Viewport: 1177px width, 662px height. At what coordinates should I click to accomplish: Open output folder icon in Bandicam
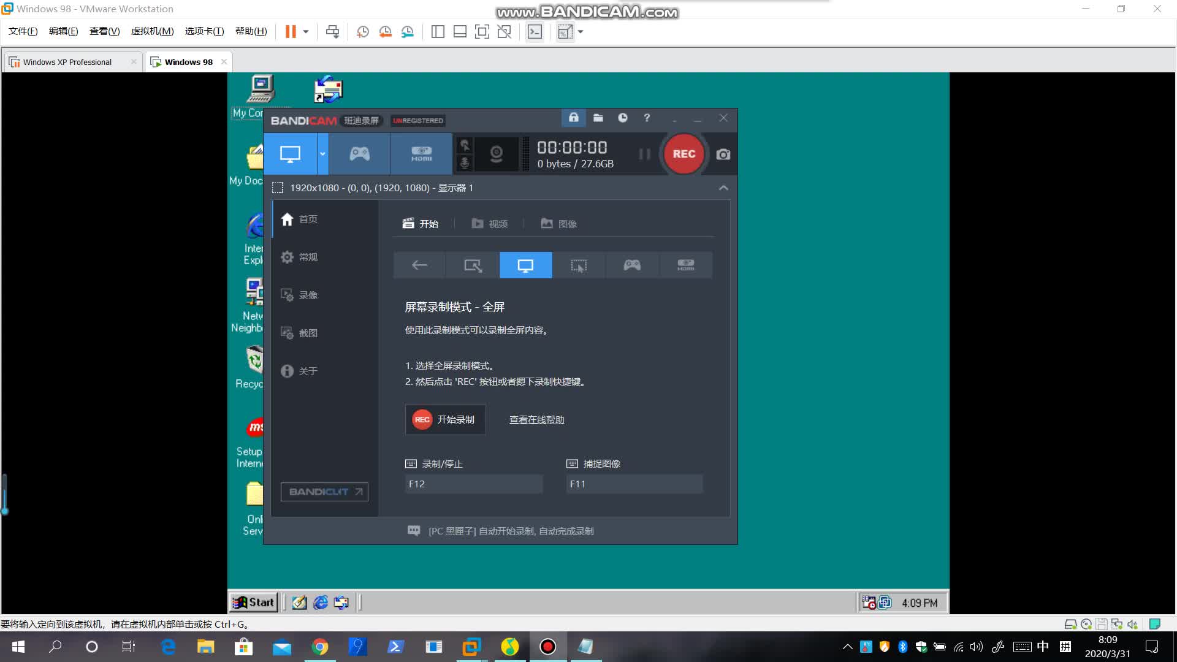click(x=598, y=118)
